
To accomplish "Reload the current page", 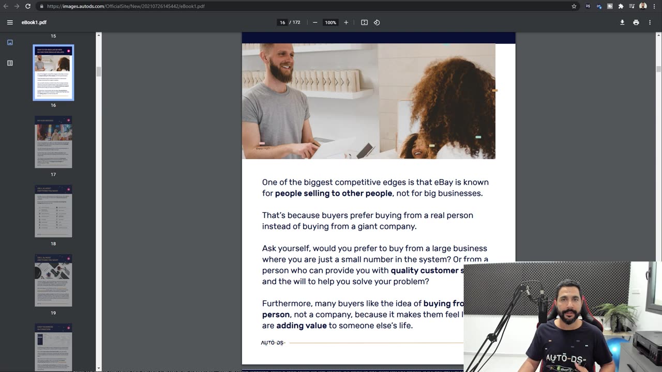I will (x=28, y=6).
